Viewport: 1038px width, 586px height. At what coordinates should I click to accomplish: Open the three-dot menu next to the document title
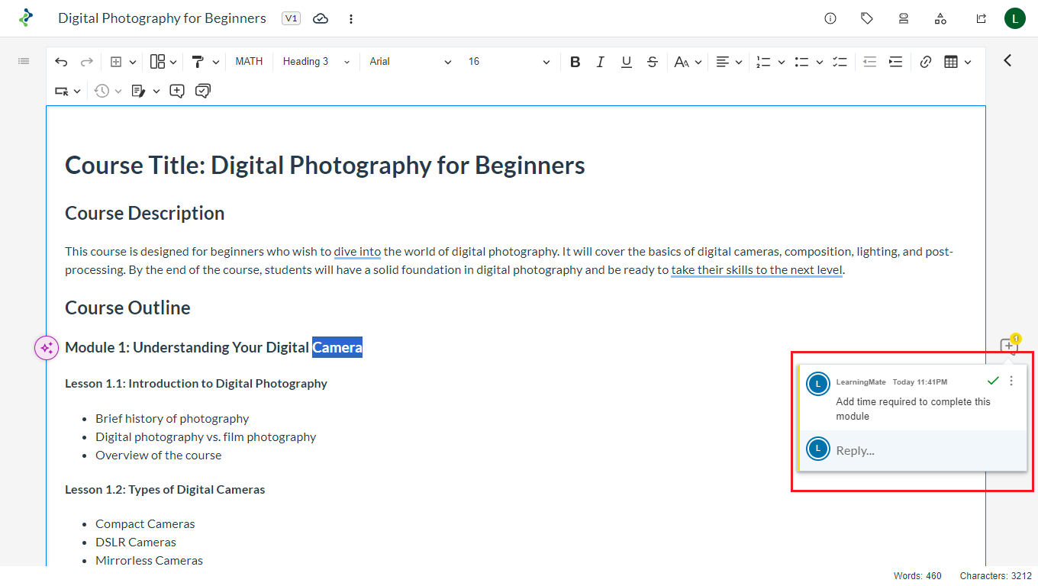(x=351, y=18)
